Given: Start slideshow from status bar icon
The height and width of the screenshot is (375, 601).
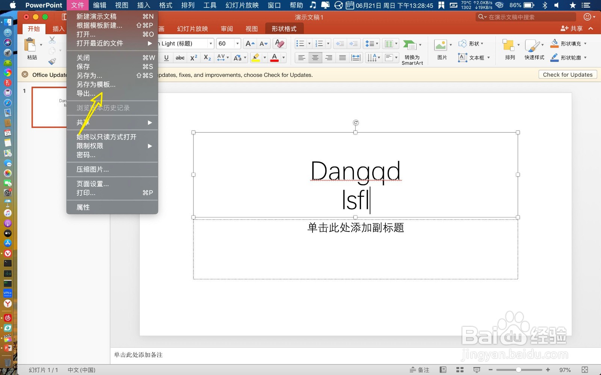Looking at the screenshot, I should click(477, 370).
